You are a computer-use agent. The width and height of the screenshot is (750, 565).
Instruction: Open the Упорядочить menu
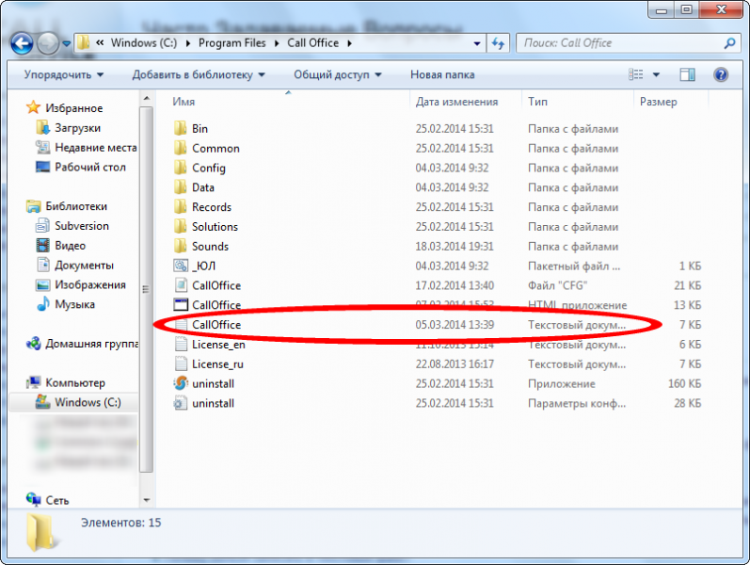pyautogui.click(x=64, y=74)
